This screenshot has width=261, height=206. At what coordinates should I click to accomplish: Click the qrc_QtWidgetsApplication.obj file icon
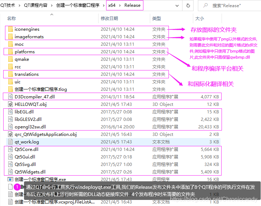point(10,134)
